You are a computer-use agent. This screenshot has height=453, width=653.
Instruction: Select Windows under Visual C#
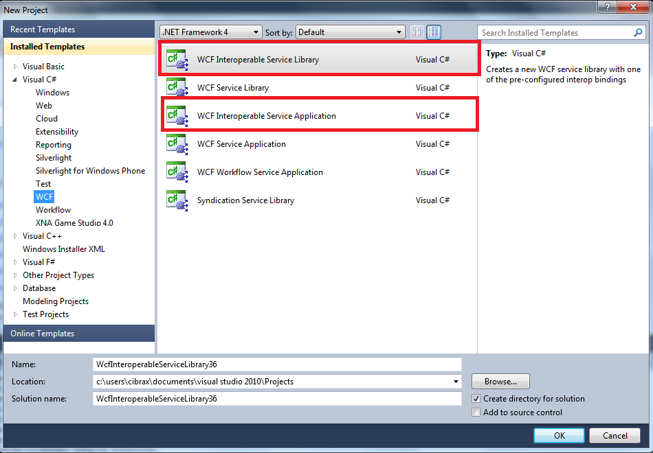pyautogui.click(x=52, y=93)
